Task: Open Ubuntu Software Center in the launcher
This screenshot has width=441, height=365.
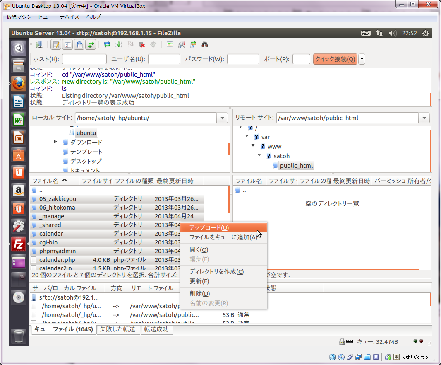Action: [x=19, y=155]
